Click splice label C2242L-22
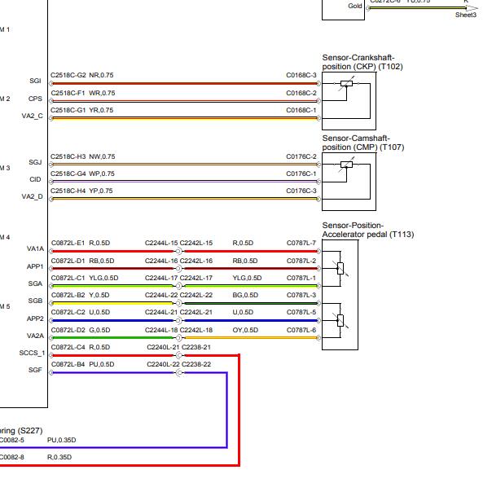This screenshot has width=492, height=492. (196, 295)
